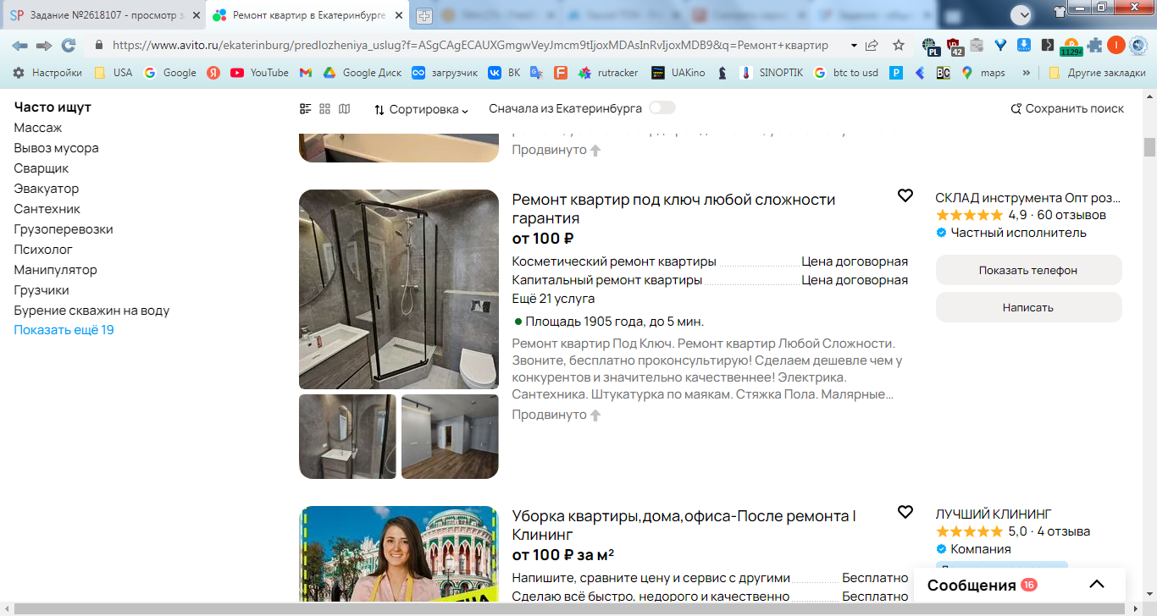Expand 'Показать ещё 19' popular searches
This screenshot has width=1157, height=616.
64,330
